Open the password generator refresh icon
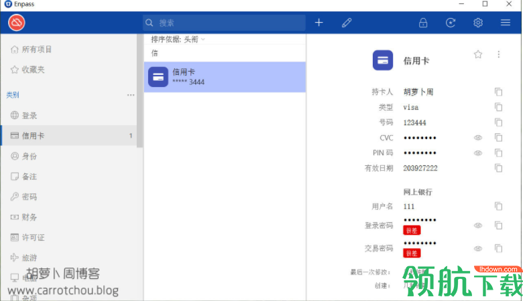 (x=451, y=23)
